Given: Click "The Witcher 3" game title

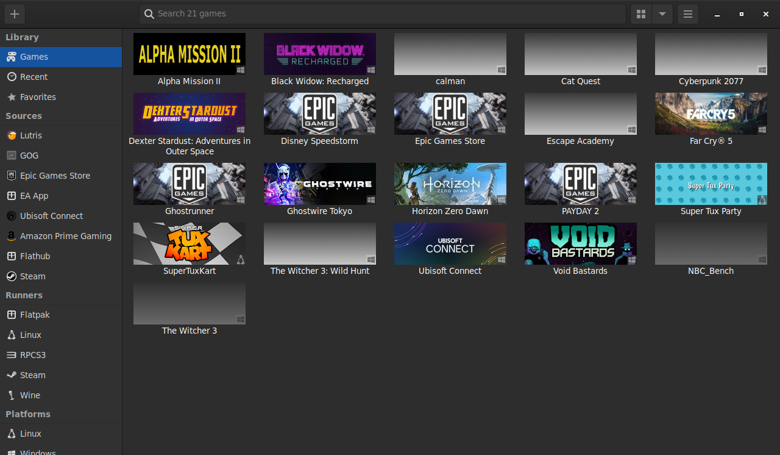Looking at the screenshot, I should pos(190,331).
